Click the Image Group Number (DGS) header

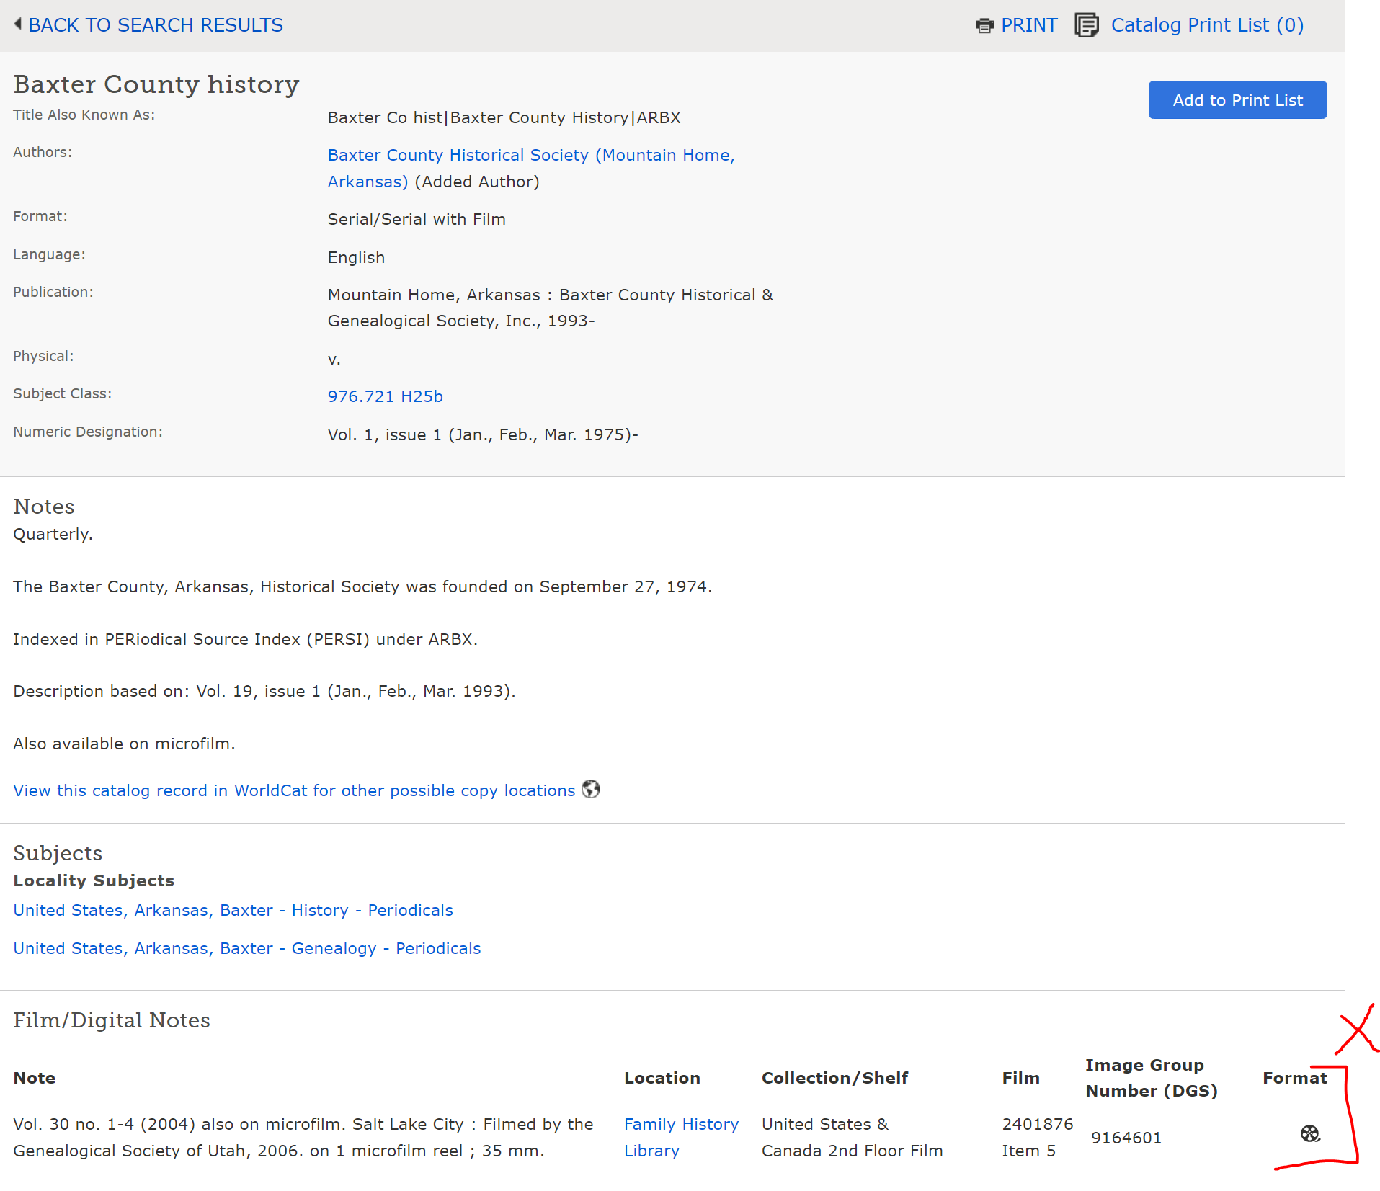coord(1152,1078)
